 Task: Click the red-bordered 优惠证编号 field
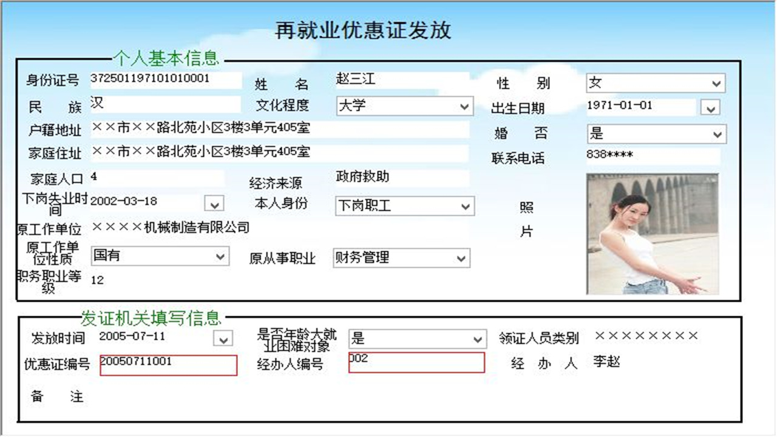[168, 365]
